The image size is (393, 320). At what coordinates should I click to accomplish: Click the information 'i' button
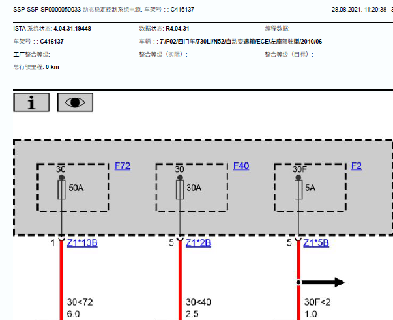click(x=31, y=102)
